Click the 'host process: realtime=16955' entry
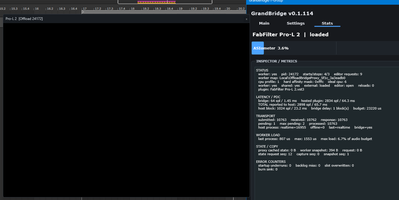The height and width of the screenshot is (200, 399). [x=282, y=127]
